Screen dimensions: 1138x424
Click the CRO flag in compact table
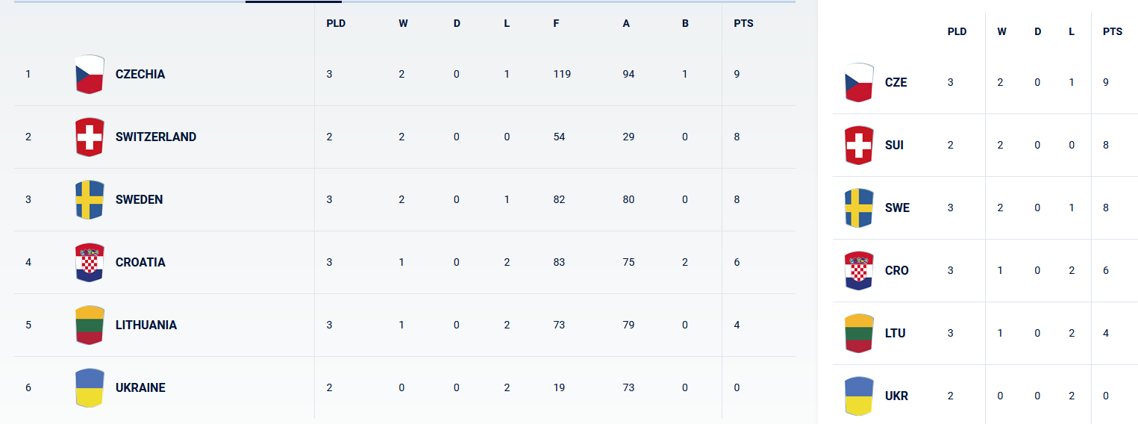pos(859,271)
